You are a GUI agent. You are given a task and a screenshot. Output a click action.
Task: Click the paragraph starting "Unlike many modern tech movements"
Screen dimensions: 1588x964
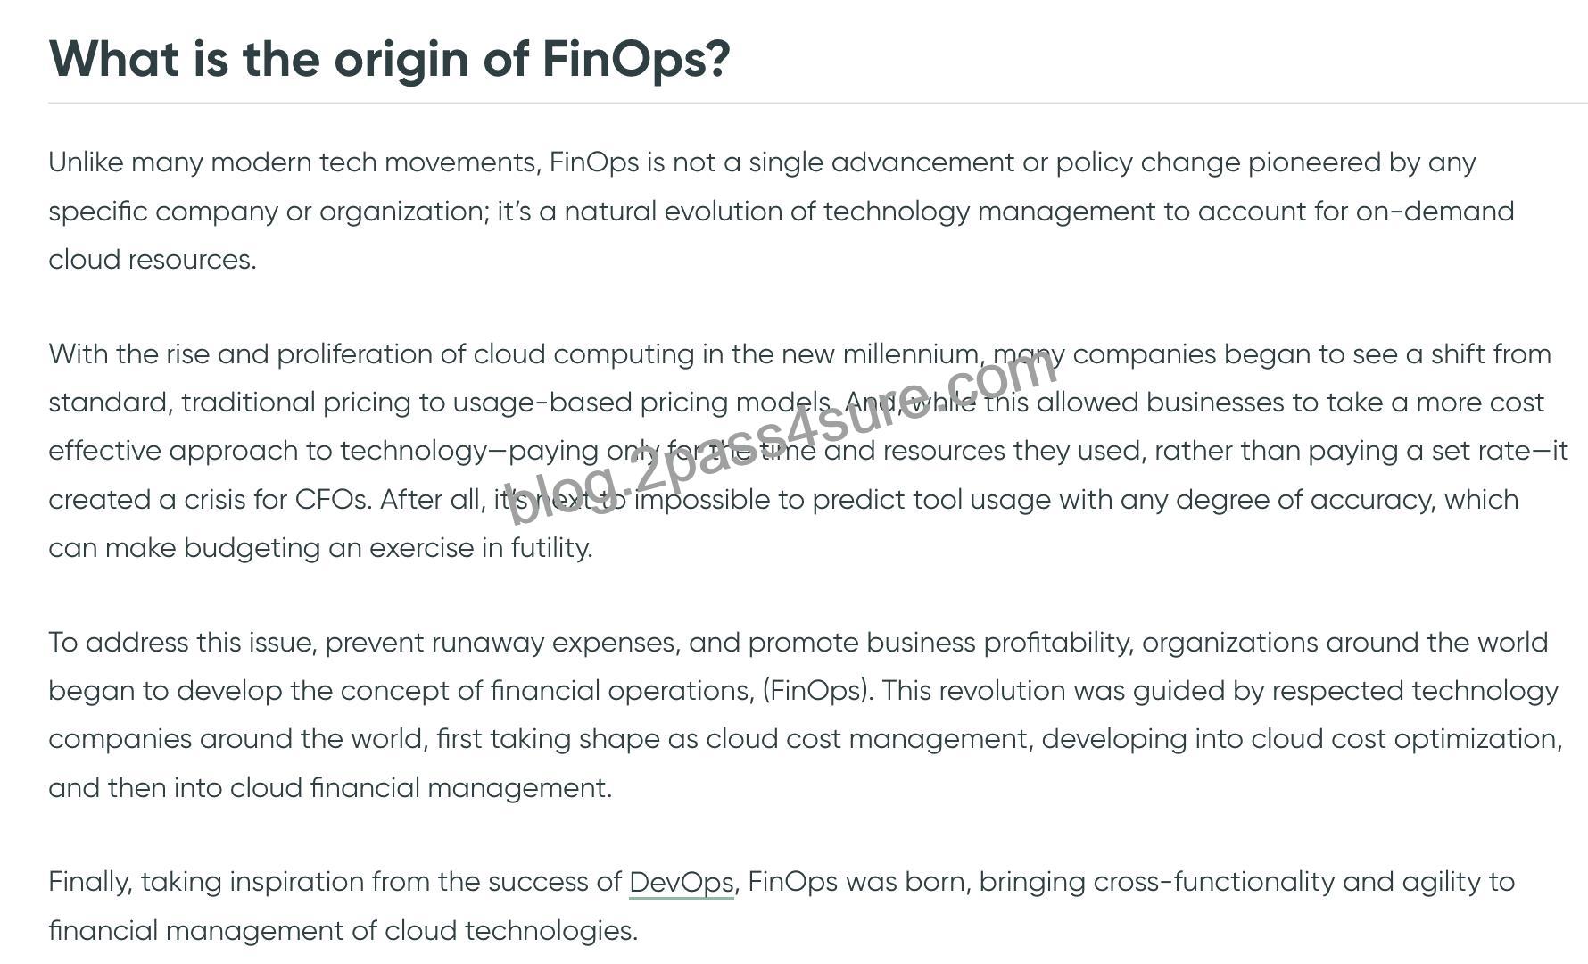(782, 211)
